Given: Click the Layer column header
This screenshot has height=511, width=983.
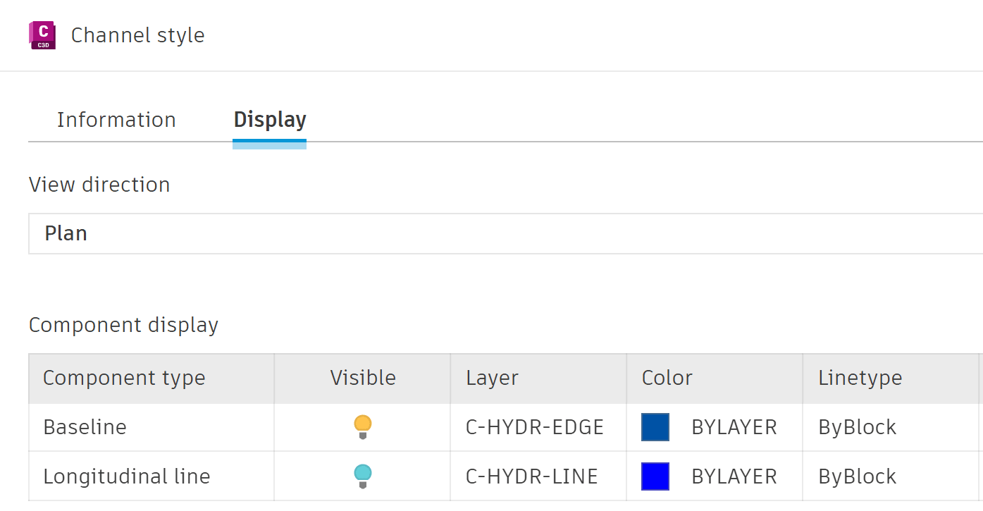Looking at the screenshot, I should tap(492, 378).
